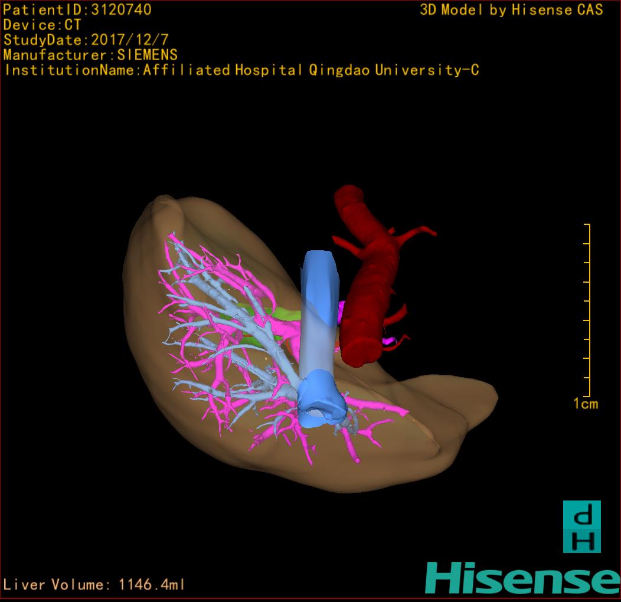The width and height of the screenshot is (621, 602).
Task: Click the Device:CT label
Action: tap(42, 25)
